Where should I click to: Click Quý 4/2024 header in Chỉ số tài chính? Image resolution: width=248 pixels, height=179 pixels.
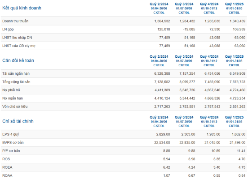tap(209, 117)
